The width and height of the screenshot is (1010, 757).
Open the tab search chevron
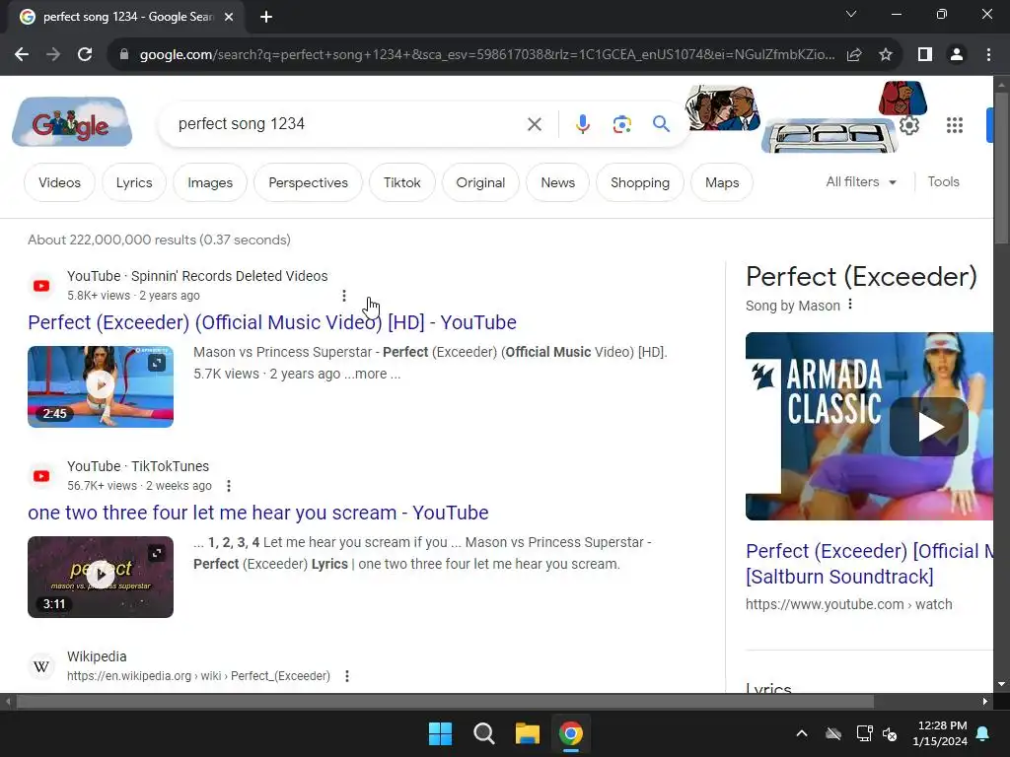851,14
